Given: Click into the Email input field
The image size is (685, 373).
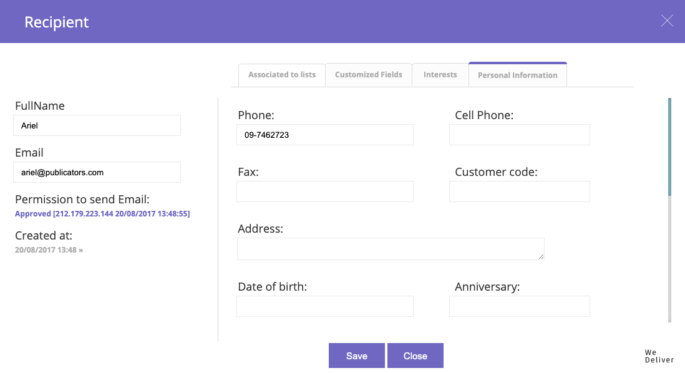Looking at the screenshot, I should [x=97, y=172].
